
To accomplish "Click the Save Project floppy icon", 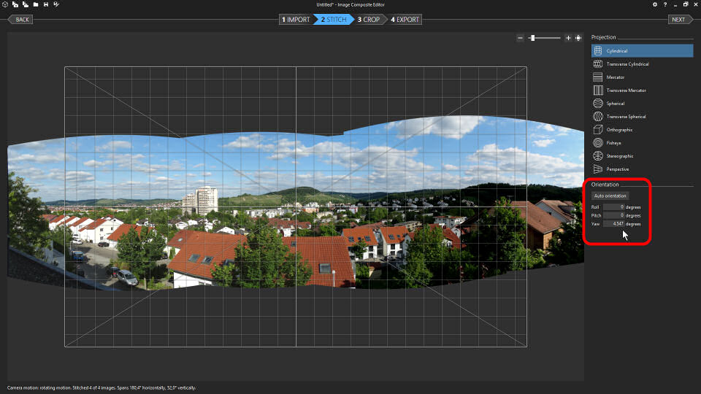I will 46,4.
